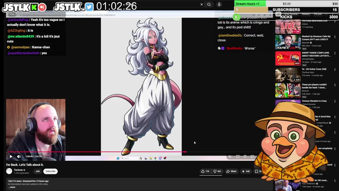Click the "Streamed live 13 hours ago" text
The image size is (339, 191).
click(35, 181)
